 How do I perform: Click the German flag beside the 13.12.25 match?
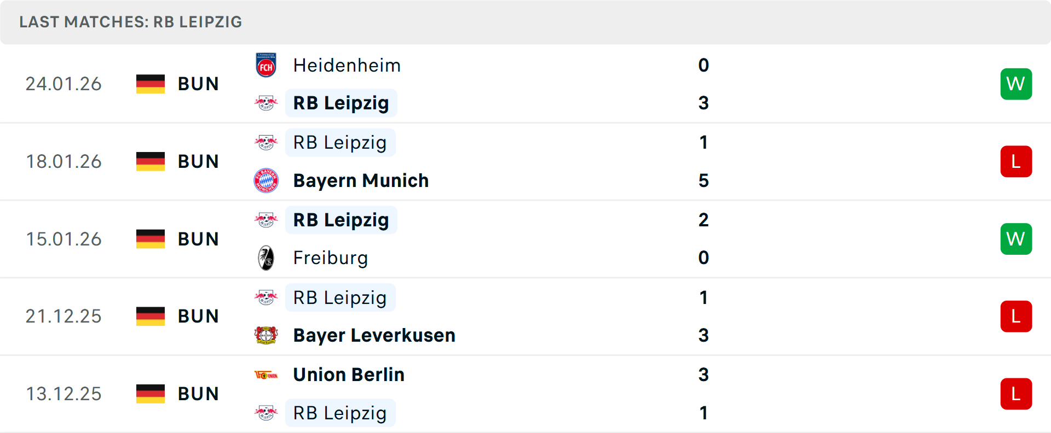151,394
